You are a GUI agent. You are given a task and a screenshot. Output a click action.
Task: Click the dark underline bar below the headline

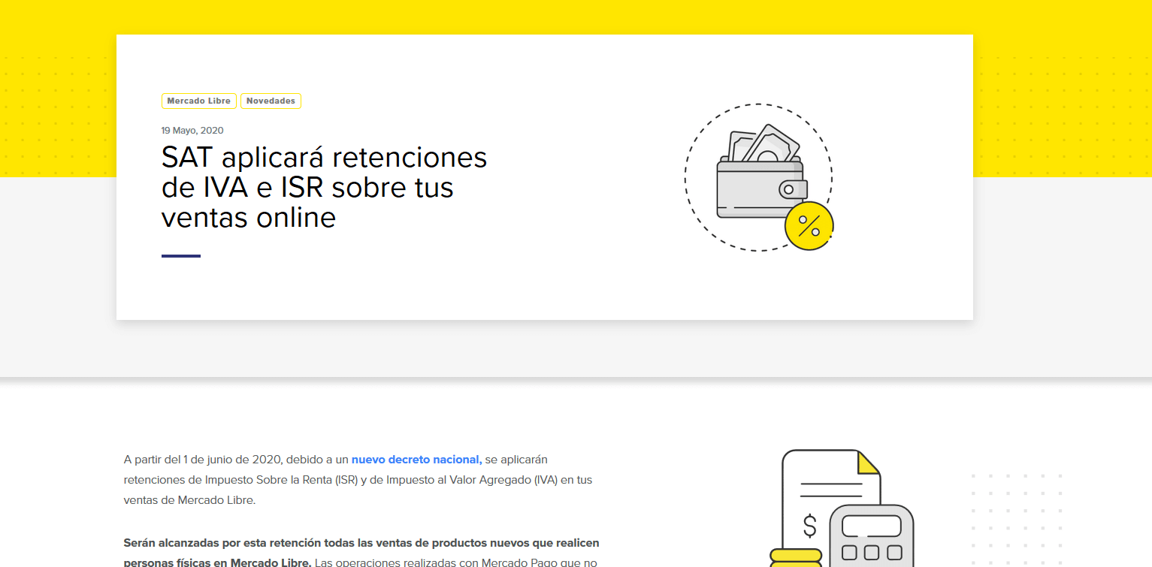tap(180, 257)
